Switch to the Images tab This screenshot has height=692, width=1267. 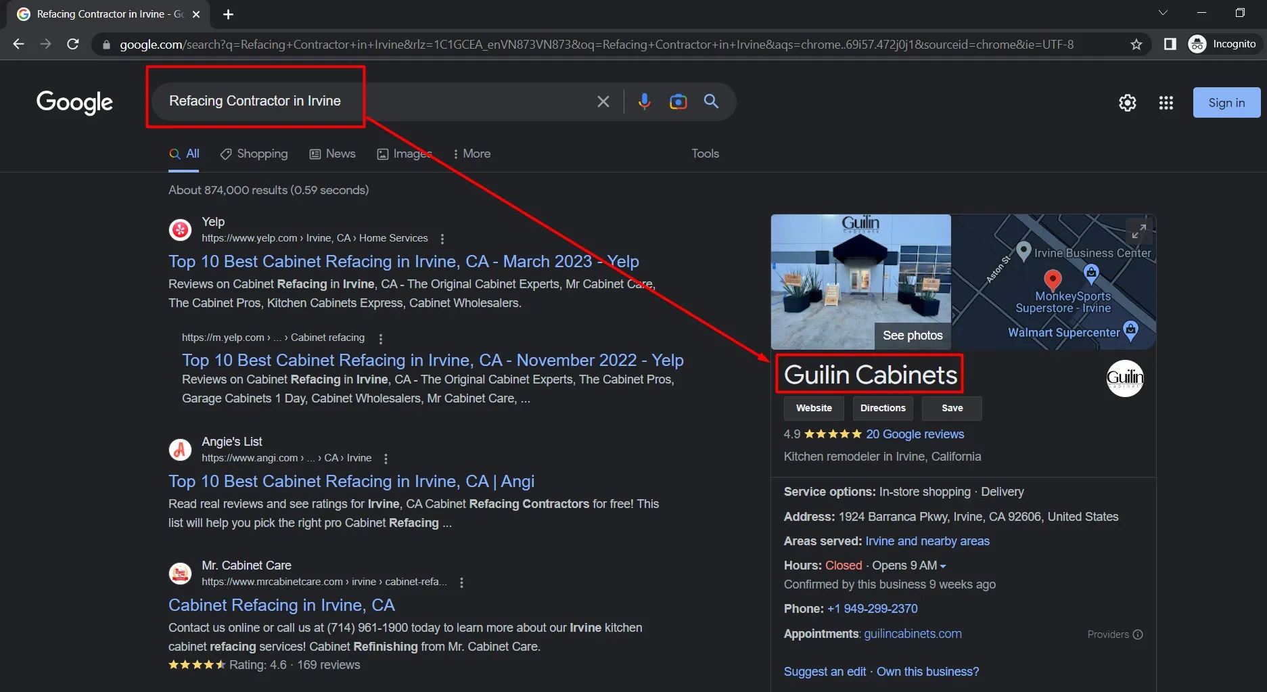[405, 154]
